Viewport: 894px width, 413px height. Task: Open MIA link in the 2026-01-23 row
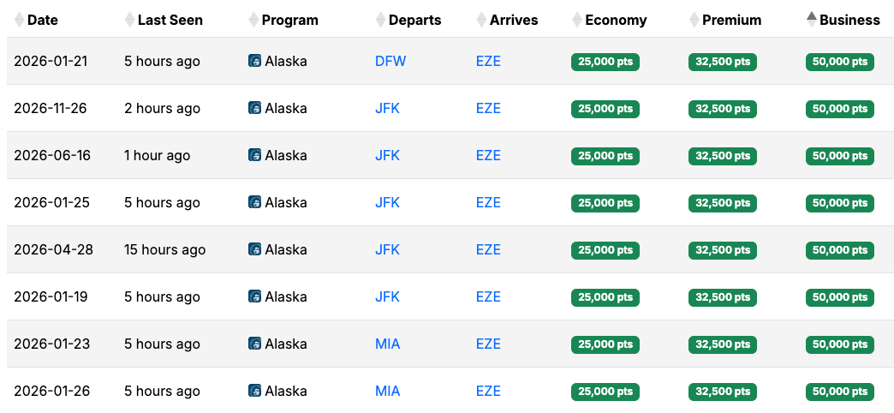tap(387, 344)
